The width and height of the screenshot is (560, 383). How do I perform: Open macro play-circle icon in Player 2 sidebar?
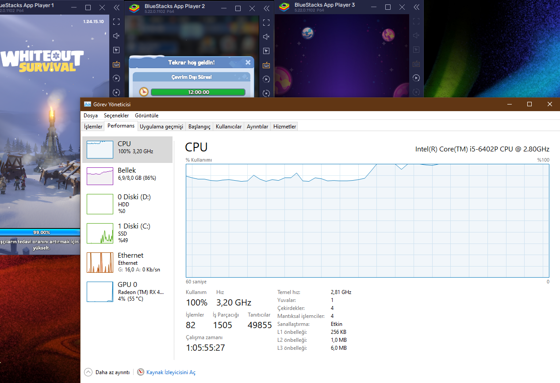(266, 79)
